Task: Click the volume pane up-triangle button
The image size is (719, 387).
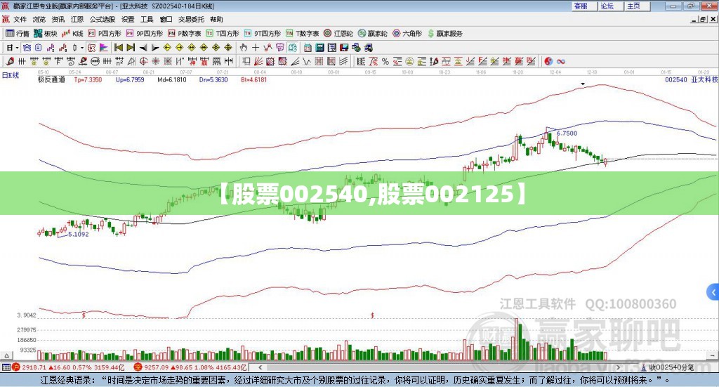Action: coord(7,355)
